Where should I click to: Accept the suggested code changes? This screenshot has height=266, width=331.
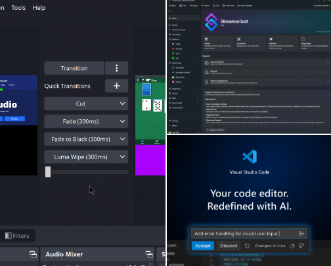[x=203, y=246]
